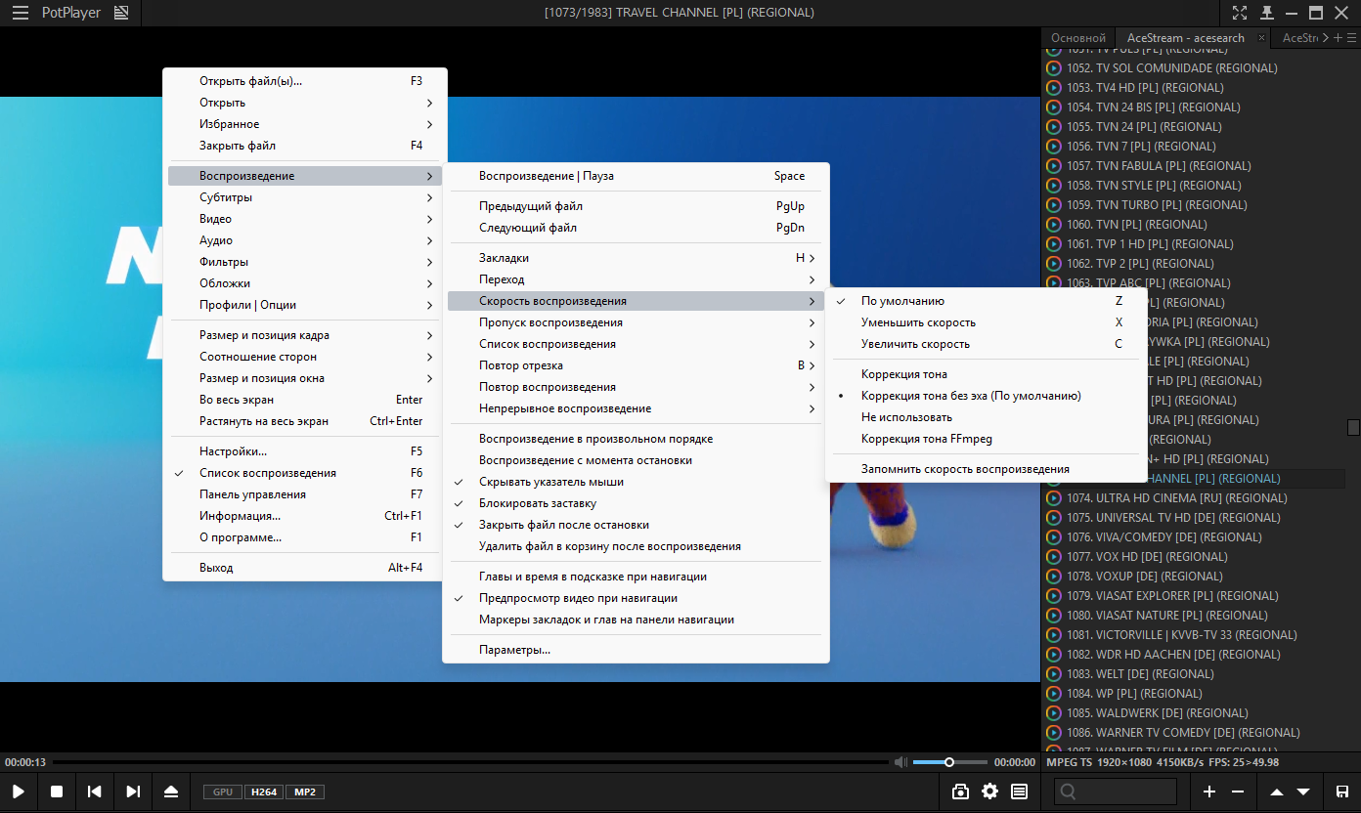The height and width of the screenshot is (813, 1361).
Task: Switch to the Основной playlist tab
Action: click(1077, 38)
